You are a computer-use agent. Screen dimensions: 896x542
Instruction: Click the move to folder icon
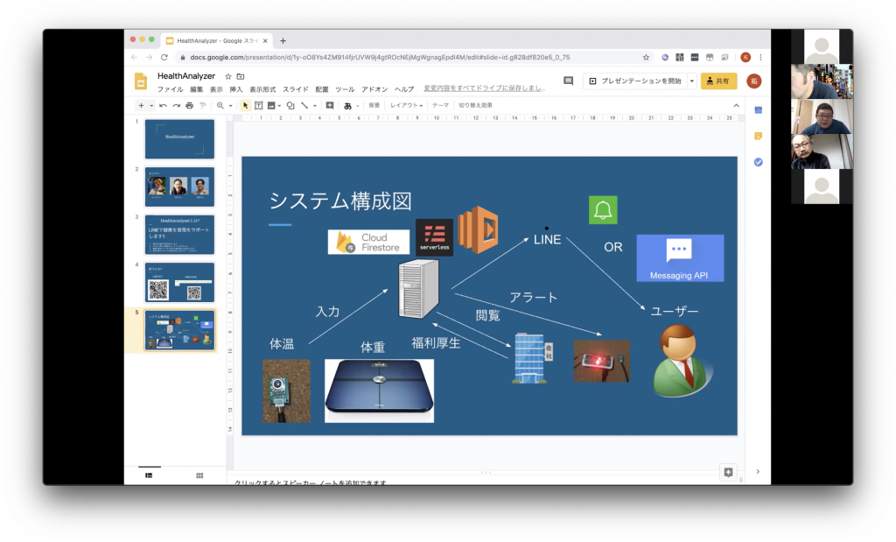241,76
